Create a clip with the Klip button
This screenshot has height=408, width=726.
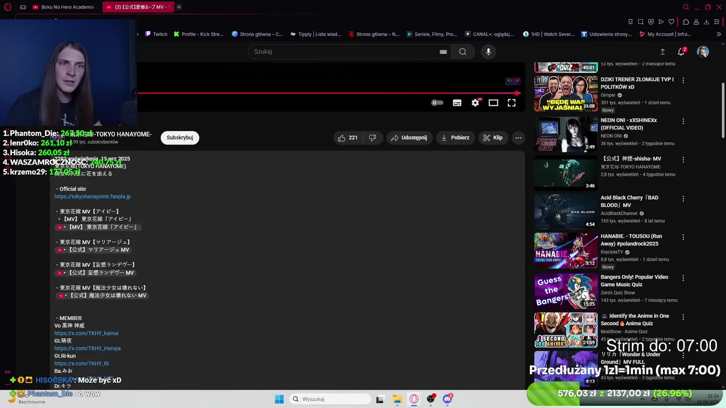pyautogui.click(x=492, y=138)
